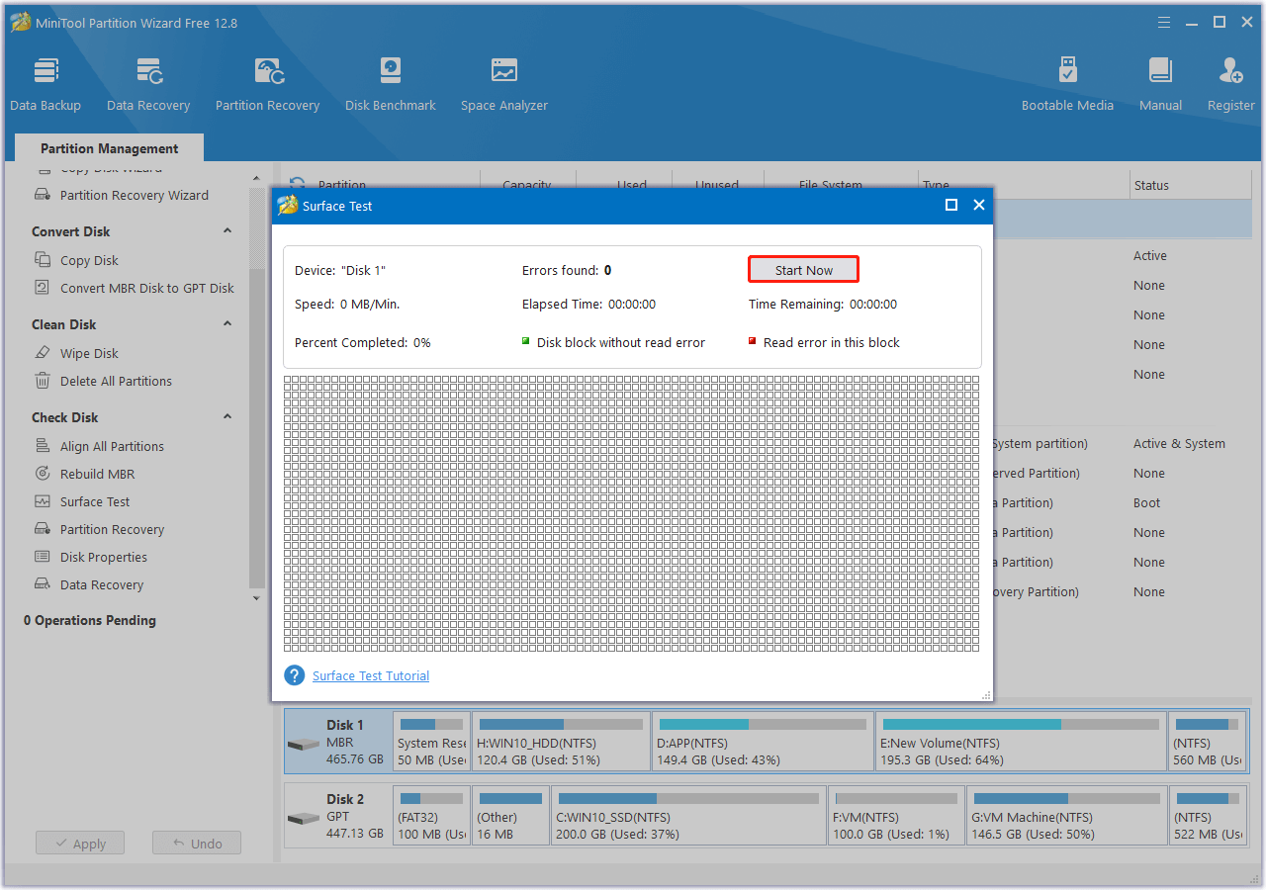Maximize the Surface Test dialog

(x=951, y=205)
